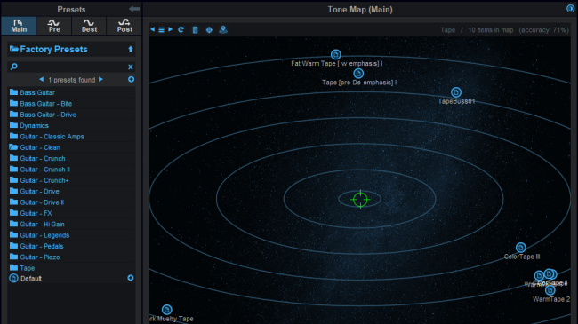
Task: Switch to the Pre presets tab
Action: coord(54,26)
